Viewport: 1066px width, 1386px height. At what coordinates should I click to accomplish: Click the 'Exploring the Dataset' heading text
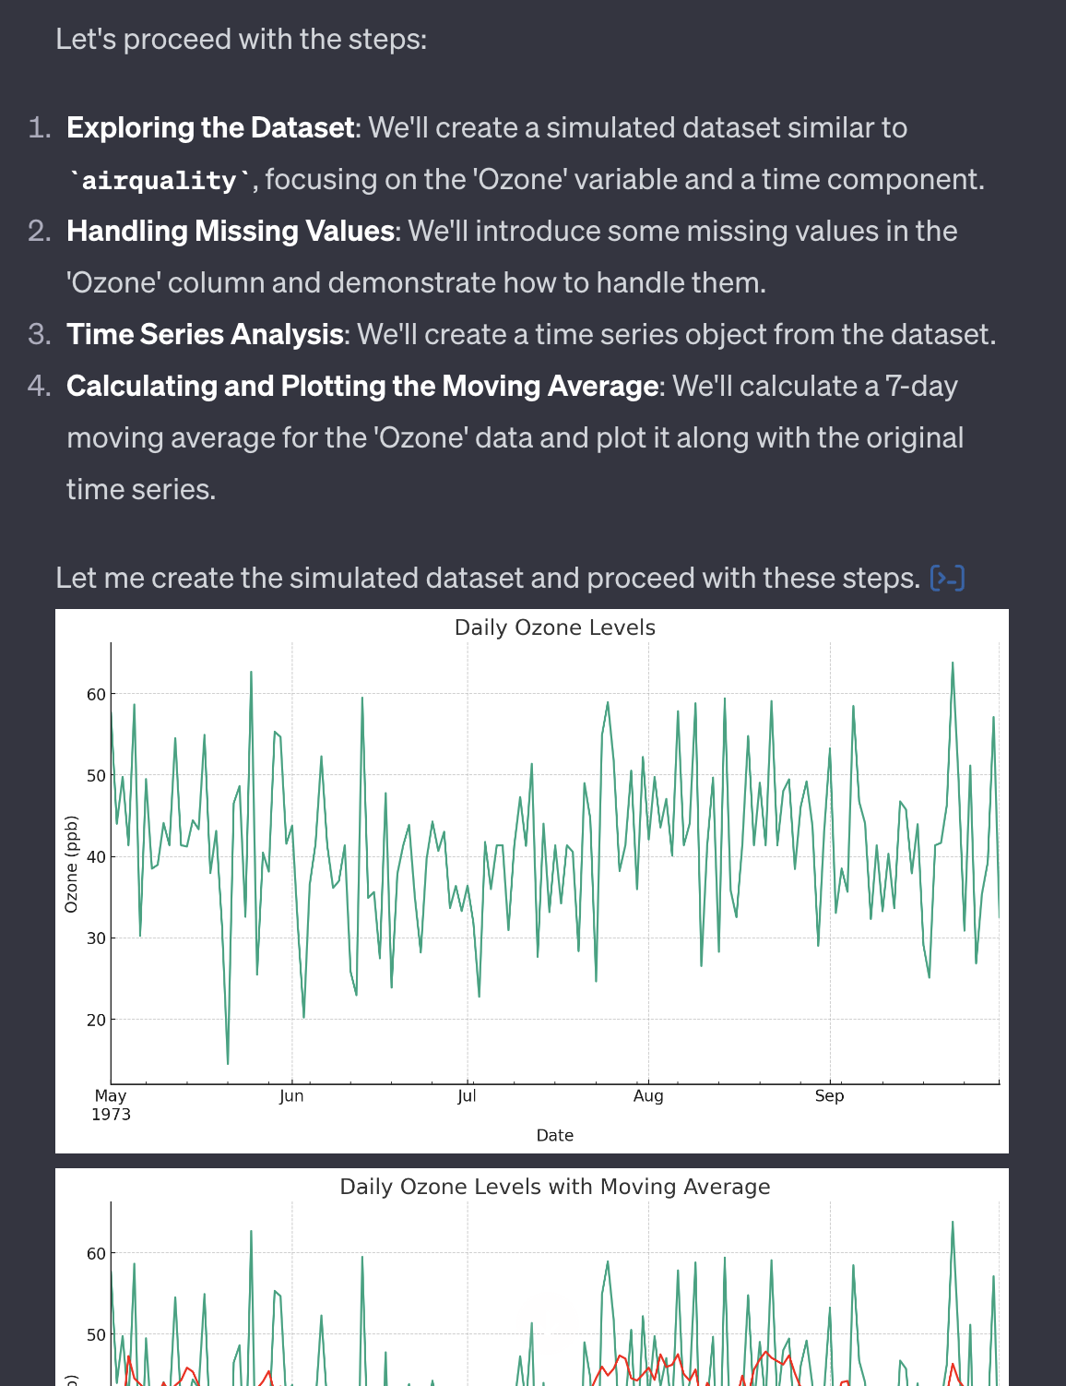coord(210,128)
